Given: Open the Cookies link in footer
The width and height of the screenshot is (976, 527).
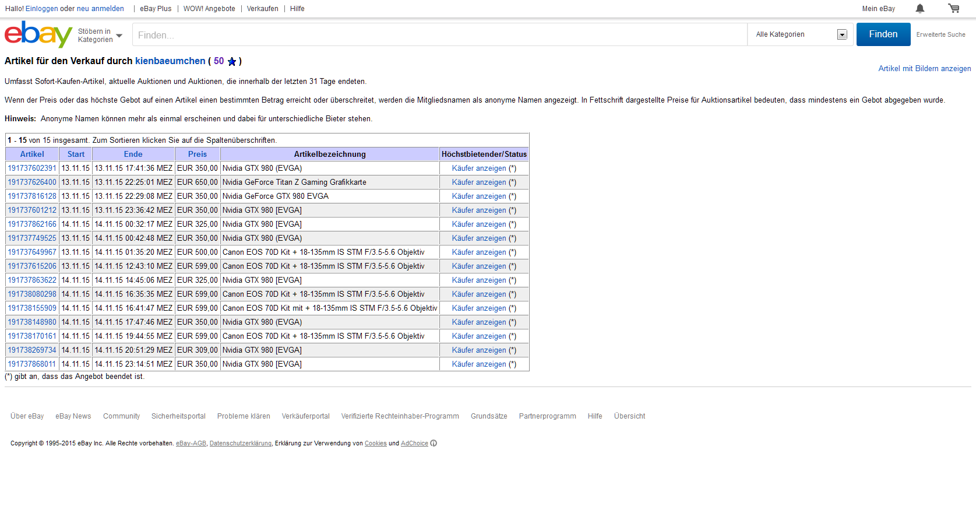Looking at the screenshot, I should [376, 444].
